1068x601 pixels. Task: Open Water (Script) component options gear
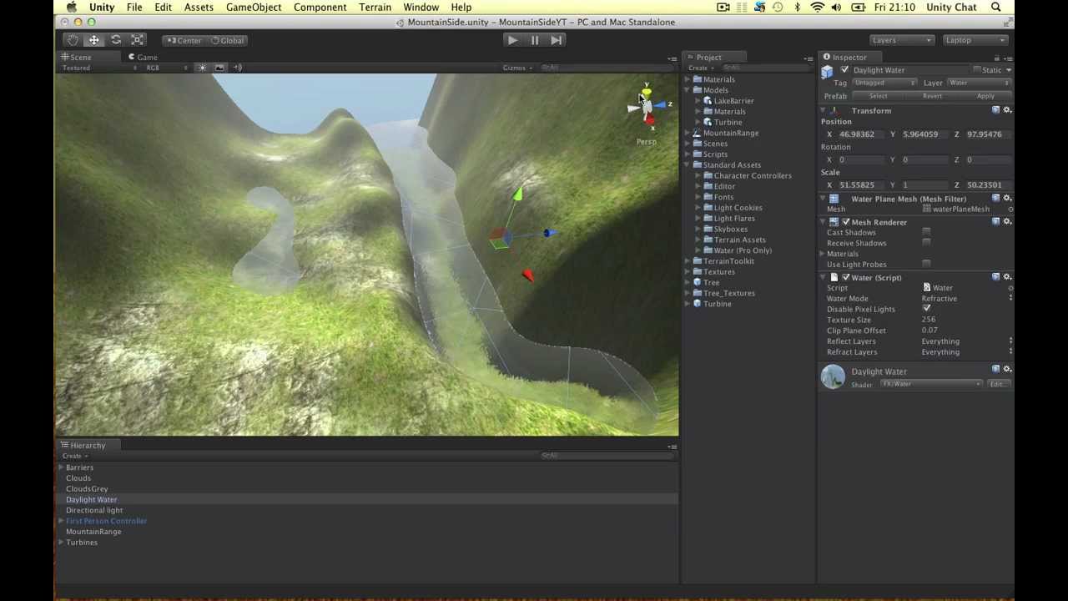pyautogui.click(x=1007, y=276)
